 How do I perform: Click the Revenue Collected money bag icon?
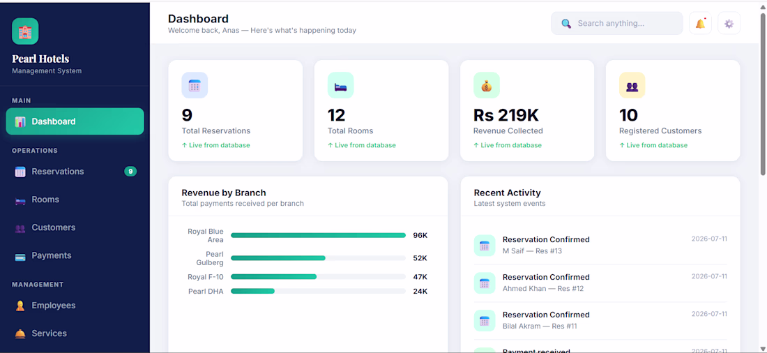coord(486,85)
